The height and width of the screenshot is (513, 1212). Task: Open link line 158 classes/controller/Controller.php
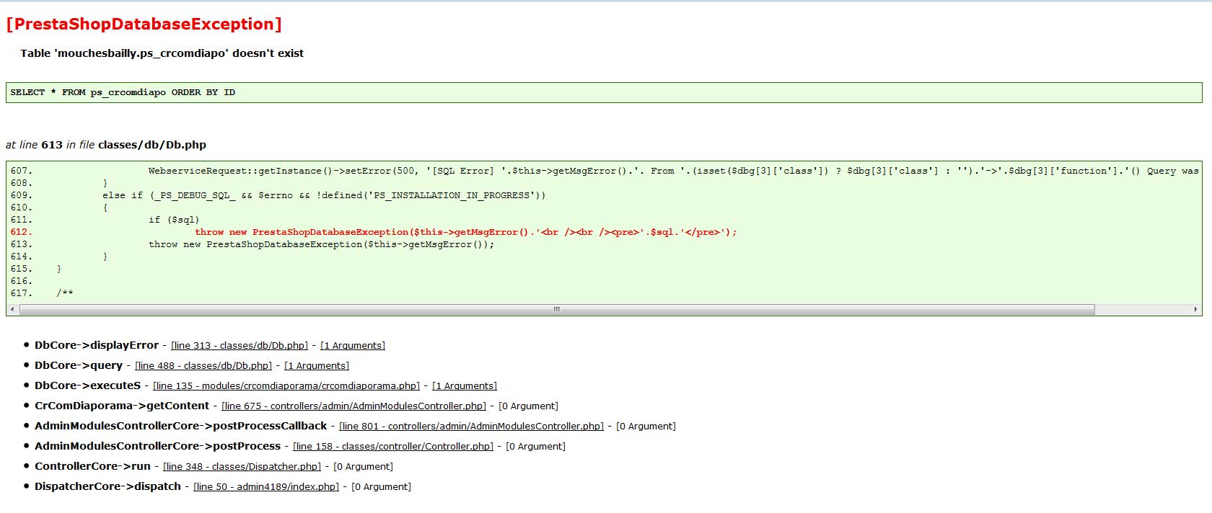[393, 447]
